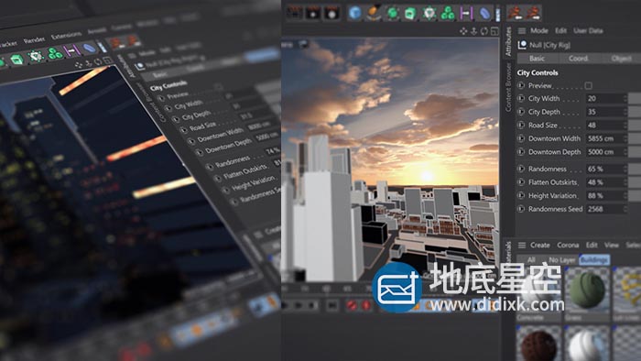Select the green Grass material thumbnail
This screenshot has width=641, height=361.
click(587, 290)
